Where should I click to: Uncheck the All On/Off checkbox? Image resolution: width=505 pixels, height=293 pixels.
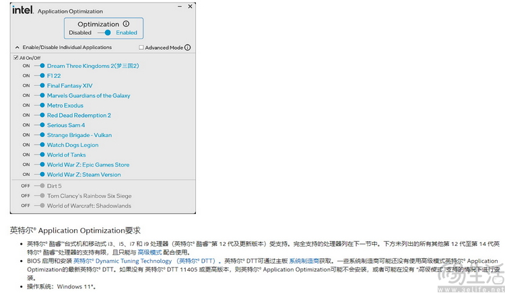click(x=15, y=58)
